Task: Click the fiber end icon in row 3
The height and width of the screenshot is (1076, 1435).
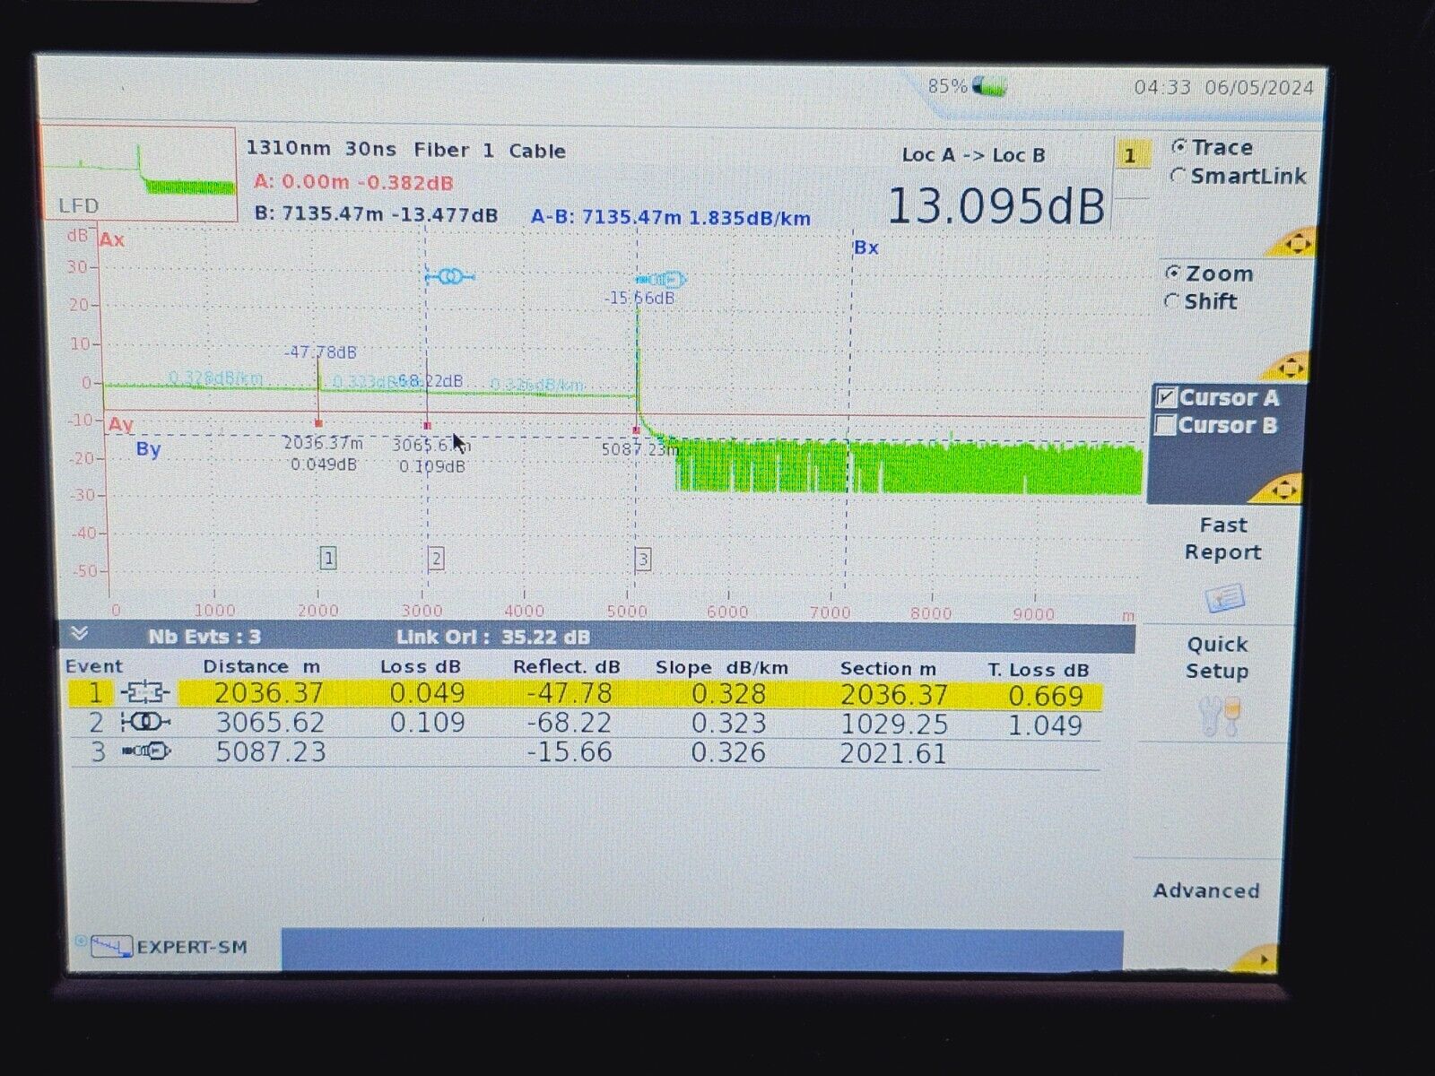Action: click(x=146, y=751)
